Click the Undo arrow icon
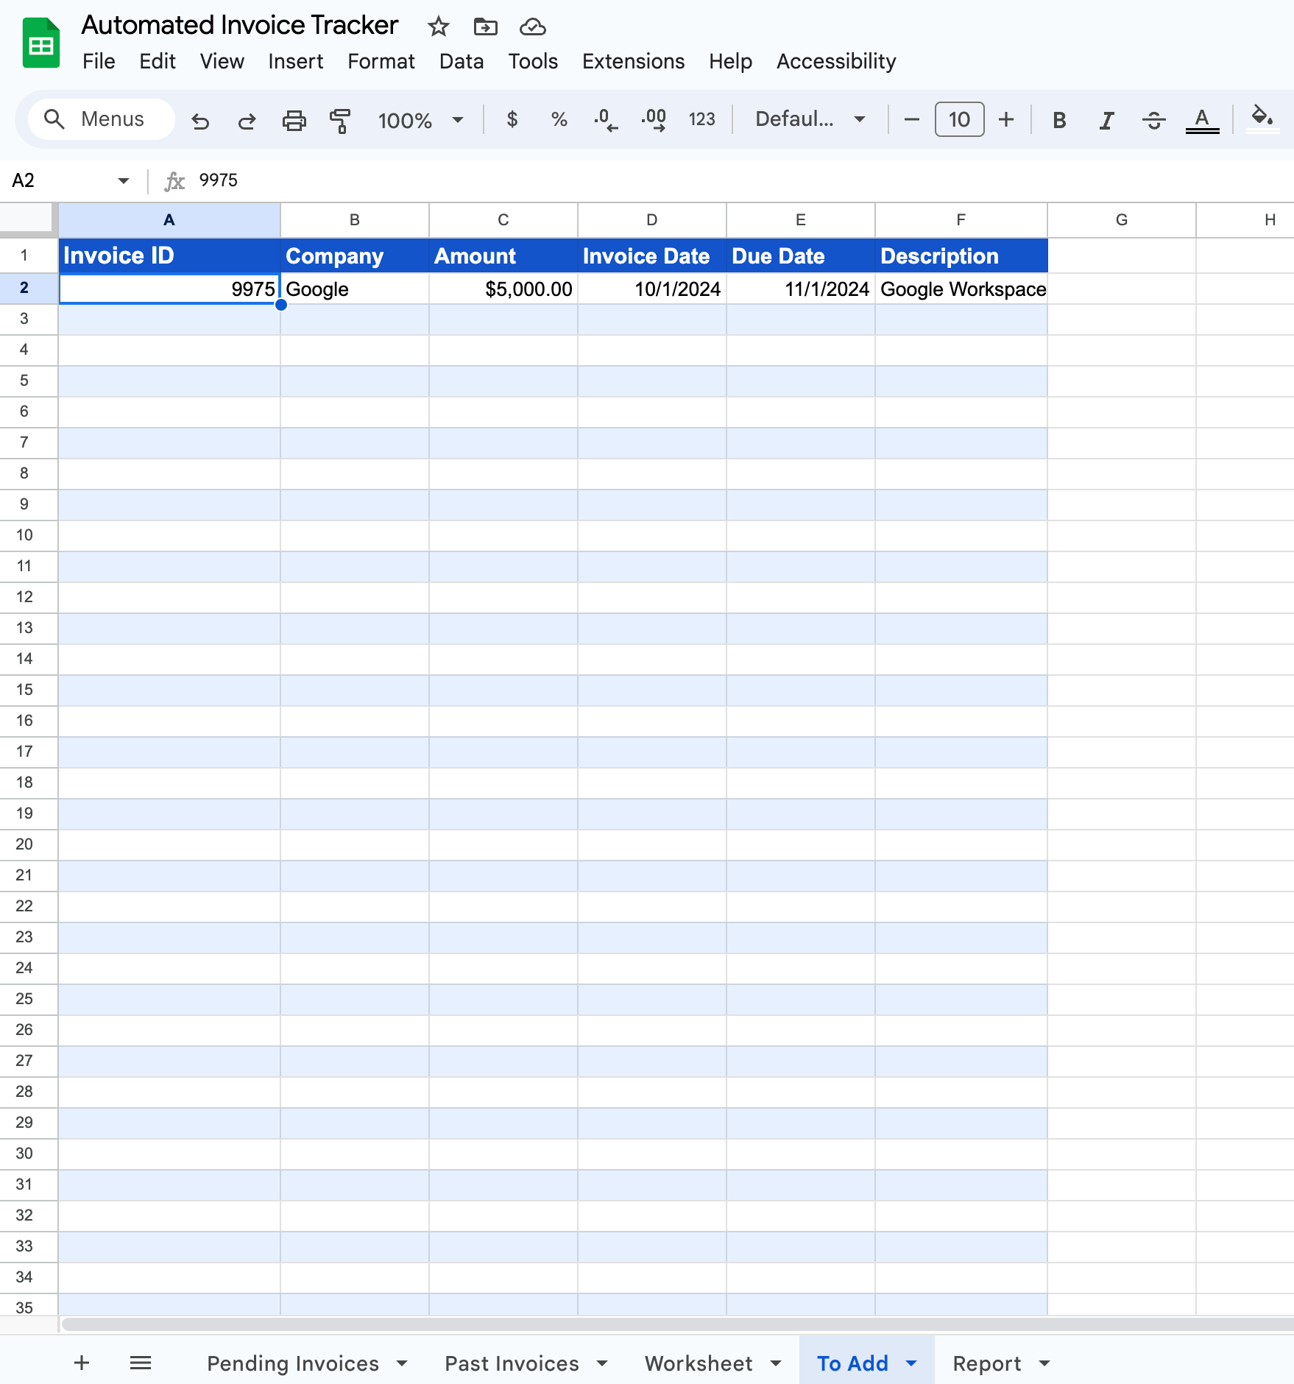 (x=200, y=120)
